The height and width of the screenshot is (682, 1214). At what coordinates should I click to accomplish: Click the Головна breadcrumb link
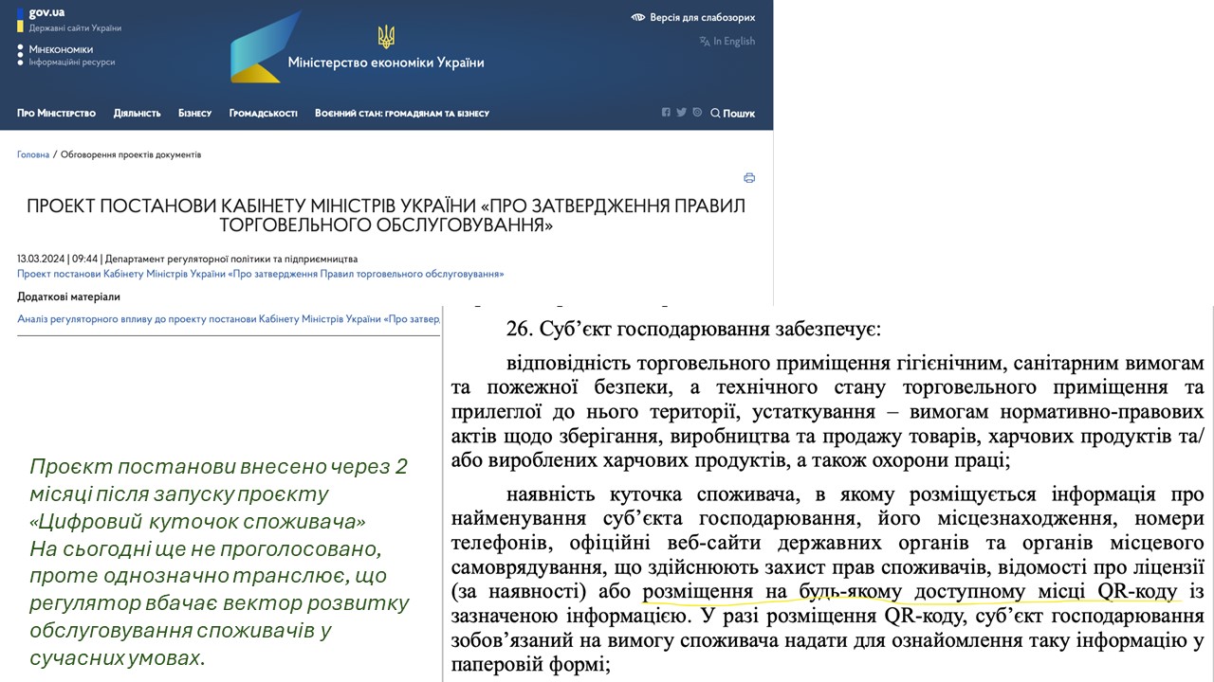click(33, 154)
